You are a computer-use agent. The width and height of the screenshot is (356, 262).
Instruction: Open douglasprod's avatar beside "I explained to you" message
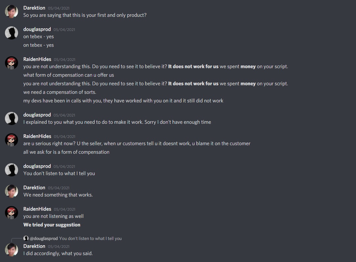[x=11, y=118]
